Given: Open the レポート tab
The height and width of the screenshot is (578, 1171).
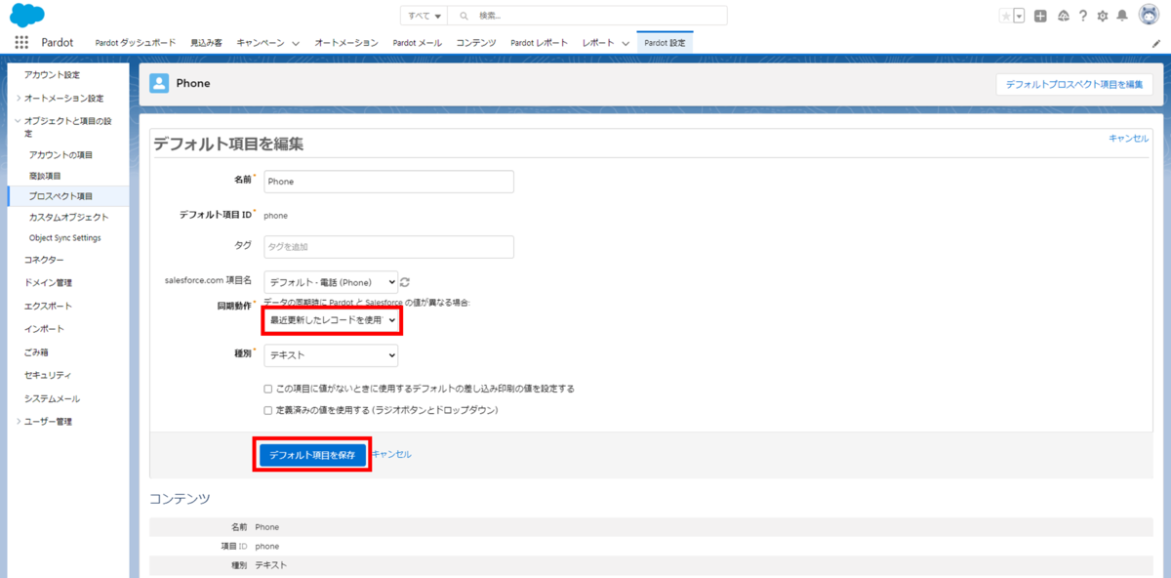Looking at the screenshot, I should (598, 43).
